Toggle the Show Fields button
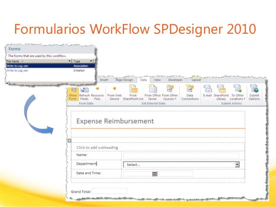The width and height of the screenshot is (276, 207). (73, 94)
